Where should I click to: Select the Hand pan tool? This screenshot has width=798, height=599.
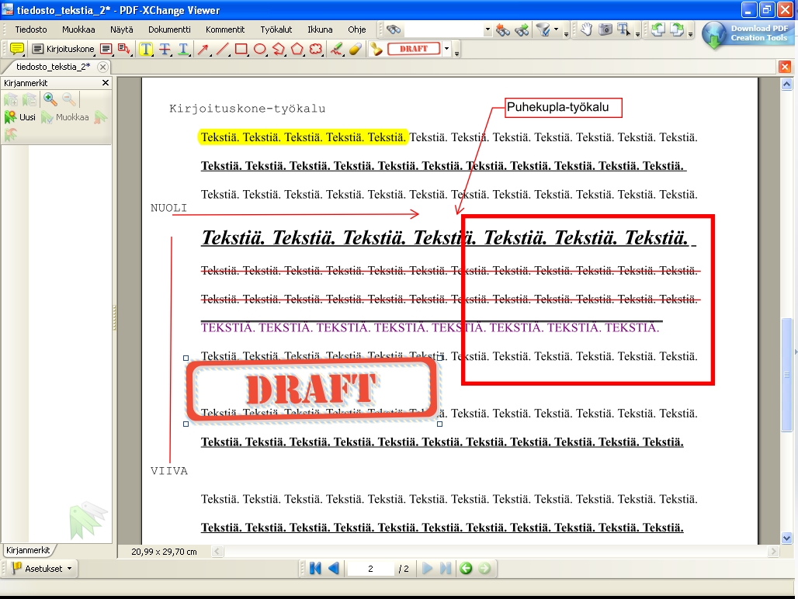pos(587,29)
